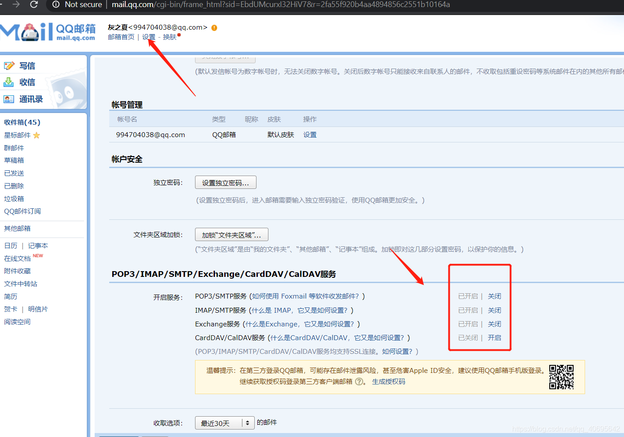Screen dimensions: 624x437
Task: Click the browser forward arrow
Action: (16, 4)
